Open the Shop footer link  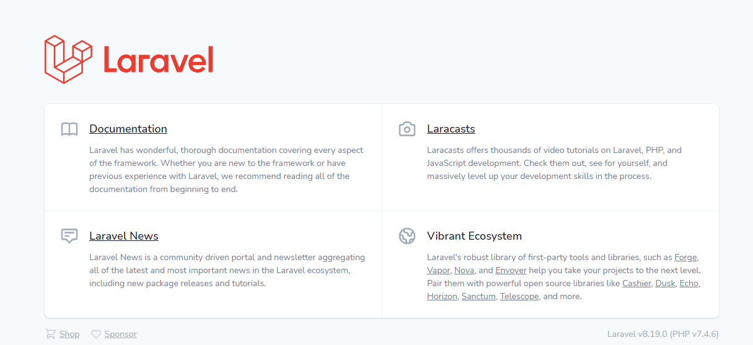click(69, 334)
